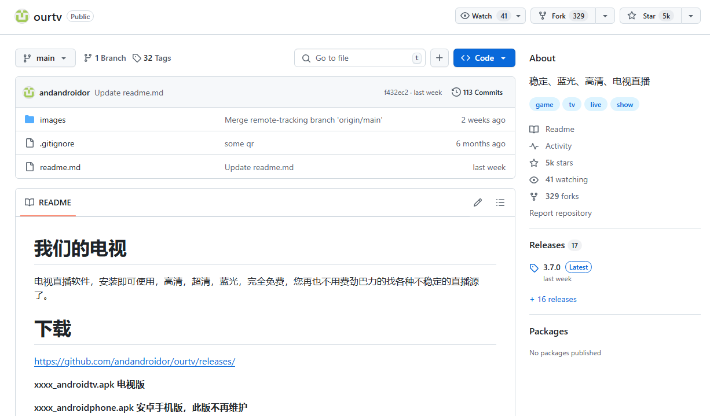Click the 'last week' commit timestamp
This screenshot has width=710, height=416.
(x=428, y=93)
